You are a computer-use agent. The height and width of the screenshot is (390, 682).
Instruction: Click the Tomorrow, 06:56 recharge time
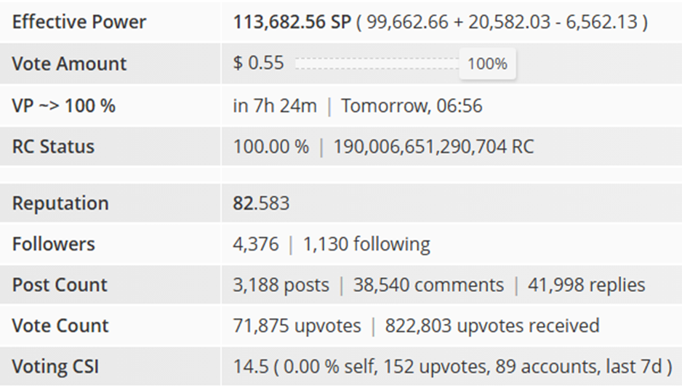(x=412, y=105)
